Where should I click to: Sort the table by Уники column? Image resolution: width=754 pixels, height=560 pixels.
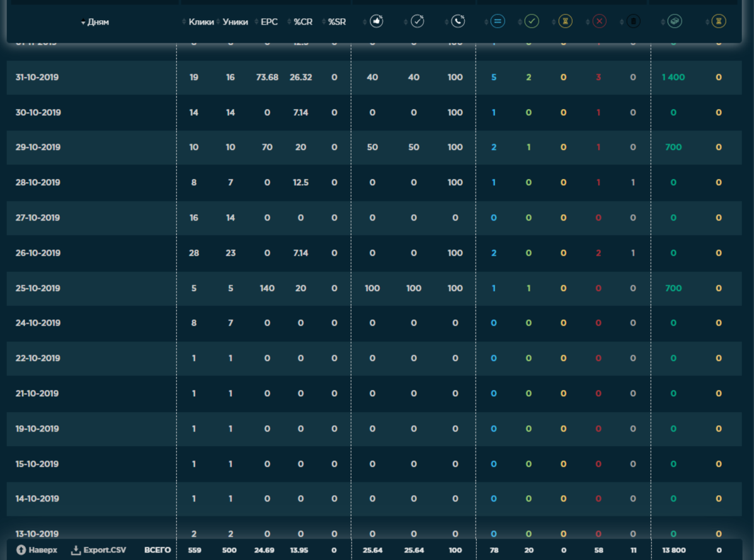tap(235, 22)
